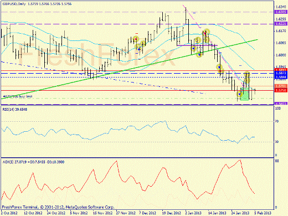Click the 14 Jan 2013 date label
Image resolution: width=288 pixels, height=216 pixels.
[217, 213]
